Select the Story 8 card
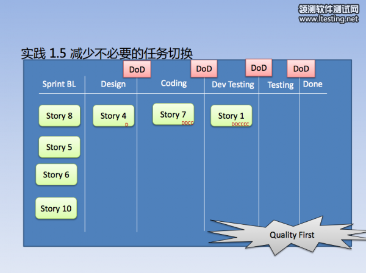The width and height of the screenshot is (366, 273). coord(60,116)
